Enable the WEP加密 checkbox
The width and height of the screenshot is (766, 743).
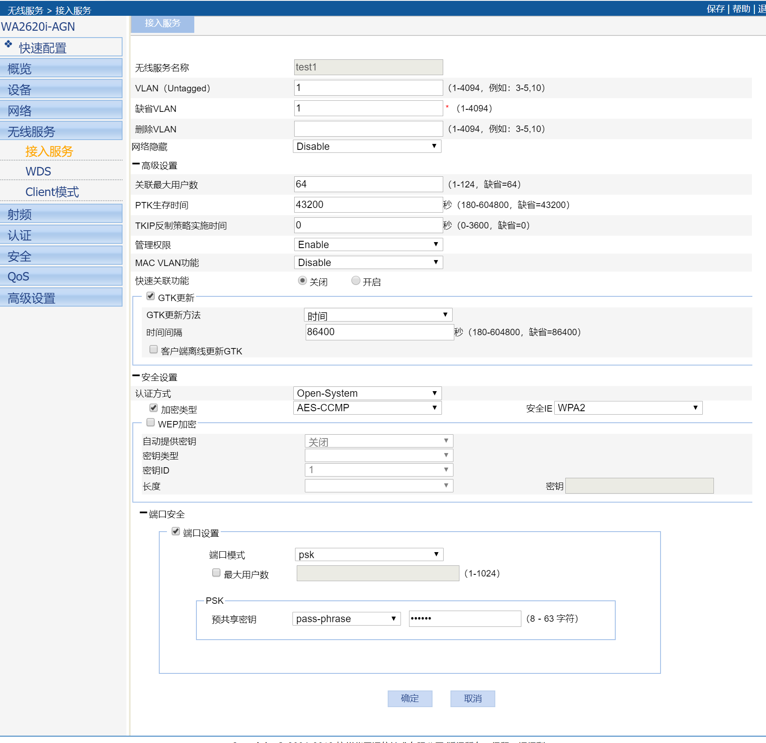click(x=151, y=422)
